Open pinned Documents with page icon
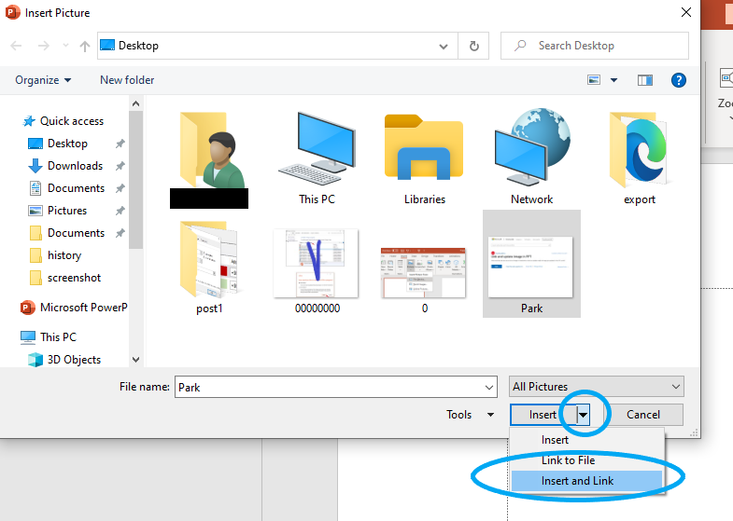This screenshot has height=521, width=733. [67, 188]
